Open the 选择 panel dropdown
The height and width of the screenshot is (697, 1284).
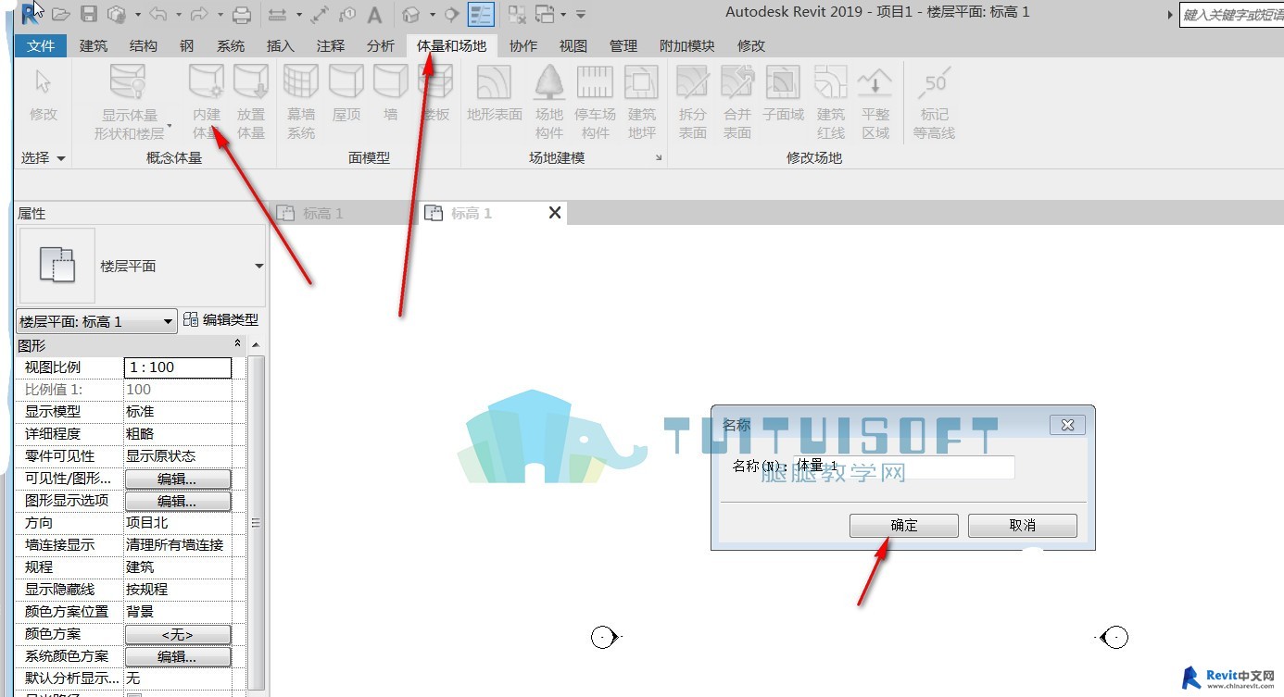(44, 158)
